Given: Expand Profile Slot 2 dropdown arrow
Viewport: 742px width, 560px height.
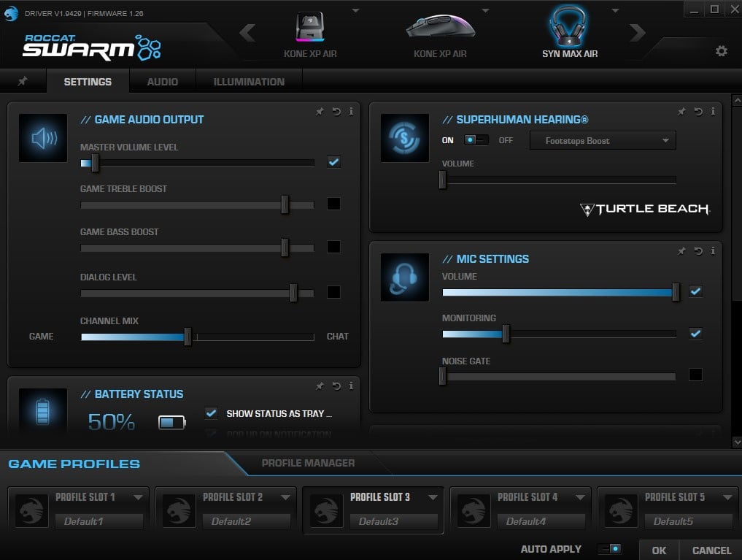Looking at the screenshot, I should coord(285,497).
